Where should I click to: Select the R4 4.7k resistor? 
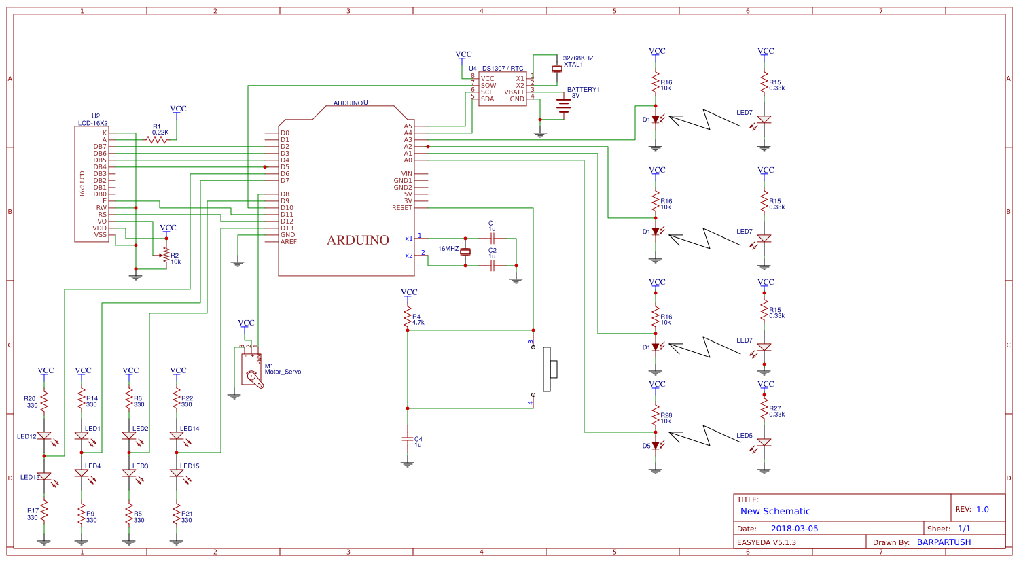tap(408, 317)
